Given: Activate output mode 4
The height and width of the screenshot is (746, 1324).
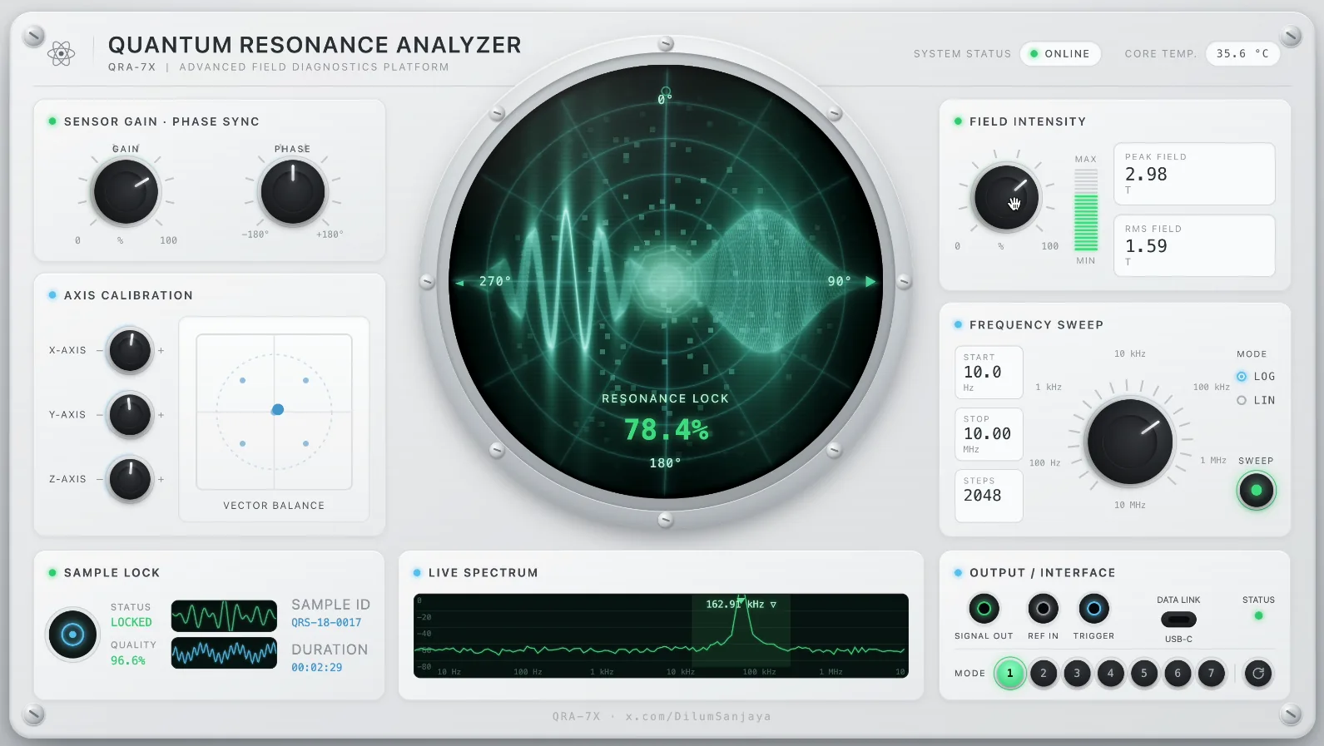Looking at the screenshot, I should click(x=1110, y=673).
